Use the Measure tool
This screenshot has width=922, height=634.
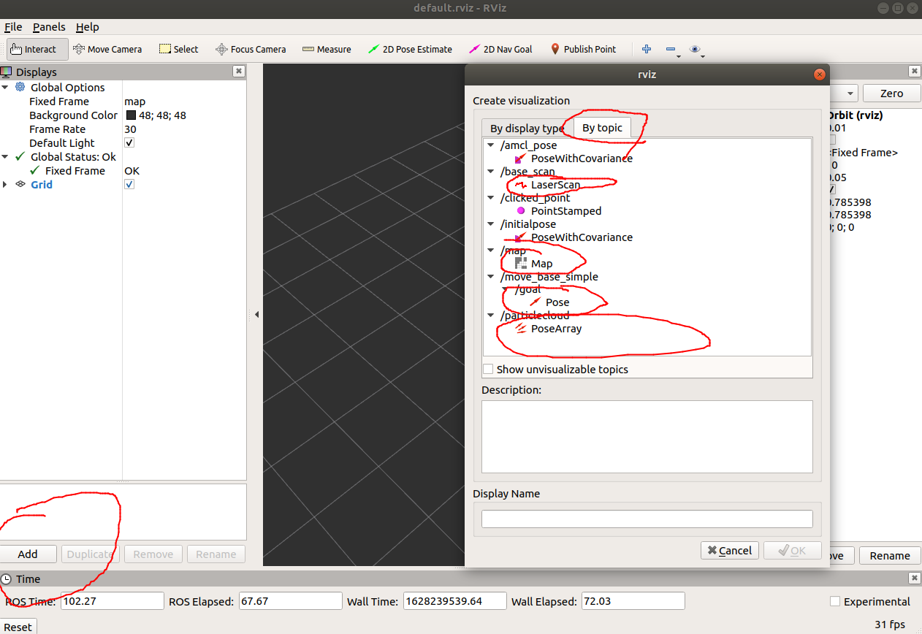pyautogui.click(x=326, y=49)
